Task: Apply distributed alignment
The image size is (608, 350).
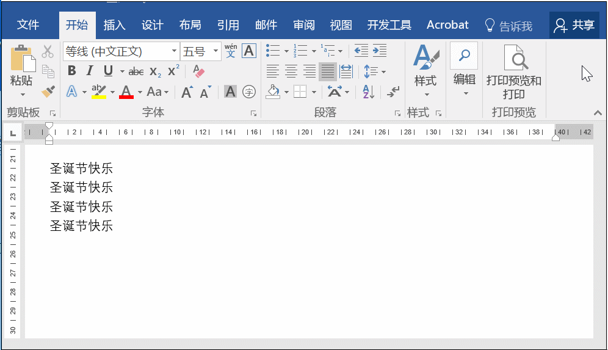Action: (346, 71)
